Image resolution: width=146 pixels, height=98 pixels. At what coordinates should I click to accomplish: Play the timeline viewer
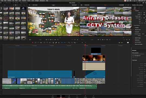coord(105,40)
